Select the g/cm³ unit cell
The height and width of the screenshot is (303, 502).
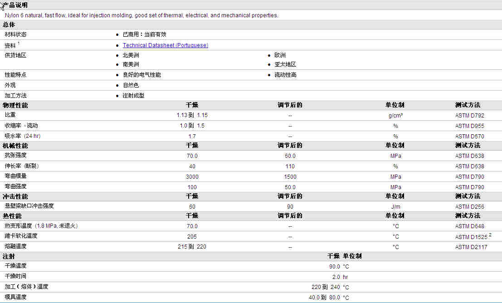click(x=395, y=115)
